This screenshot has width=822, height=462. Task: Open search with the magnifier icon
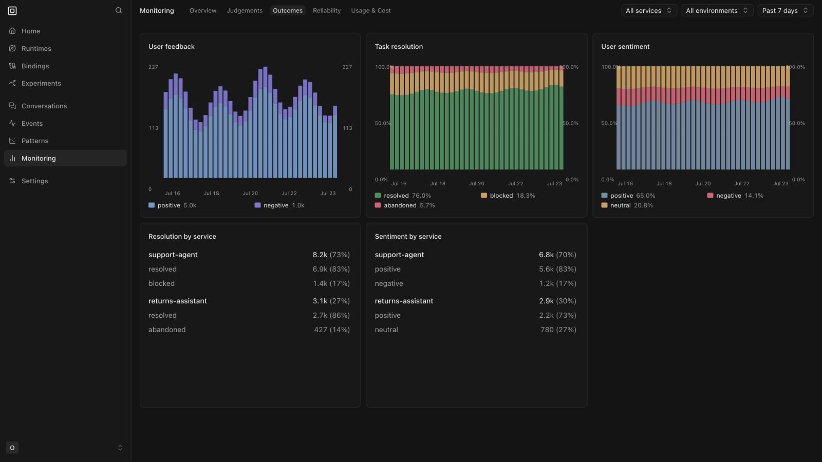pos(119,10)
